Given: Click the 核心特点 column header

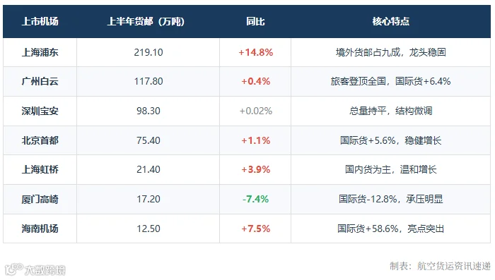Looking at the screenshot, I should tap(391, 21).
